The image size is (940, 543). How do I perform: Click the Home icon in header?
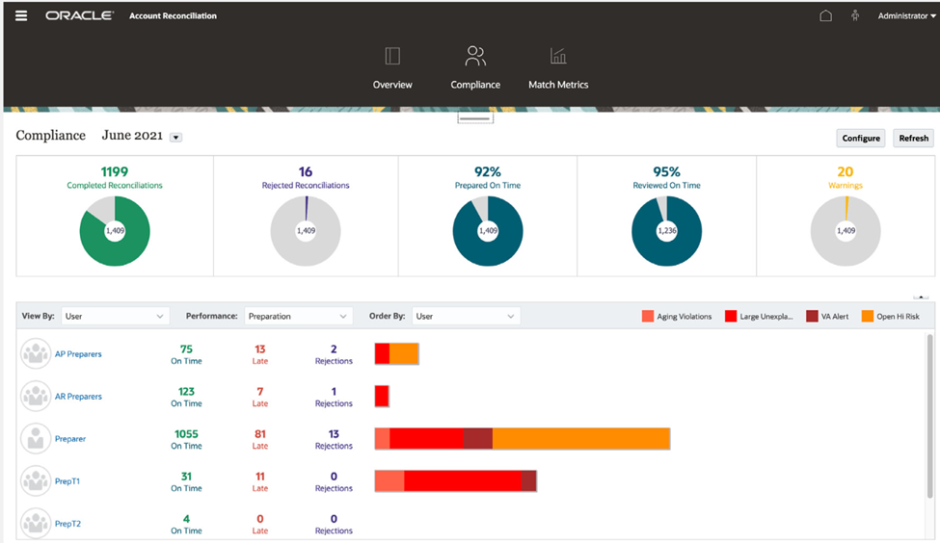(x=825, y=15)
